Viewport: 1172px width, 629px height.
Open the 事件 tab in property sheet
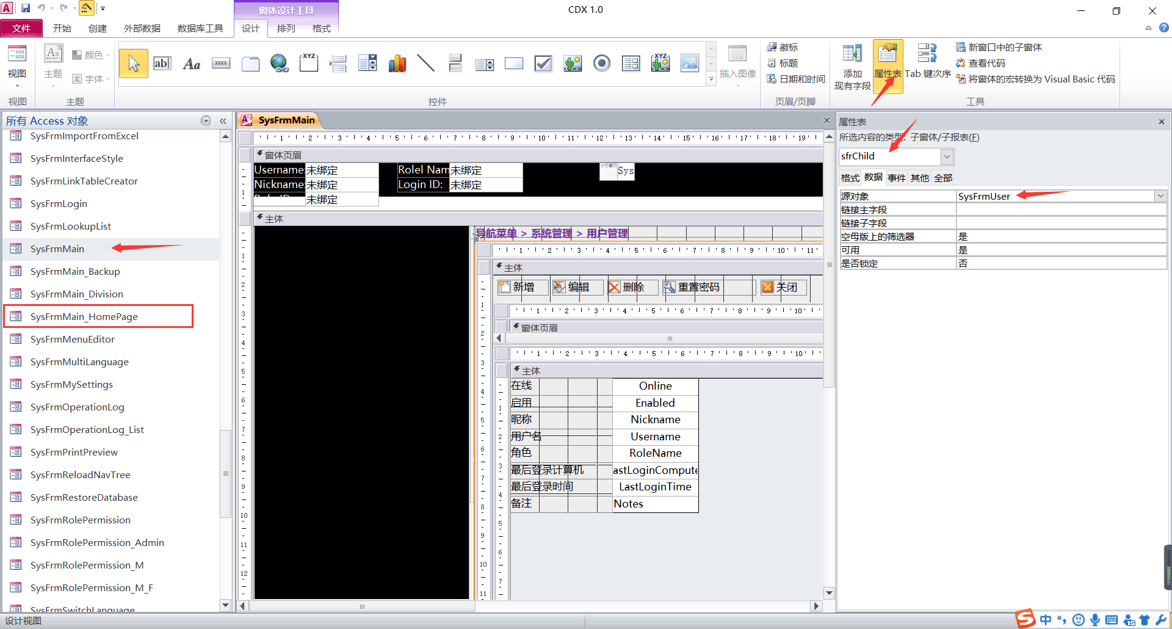(x=897, y=178)
